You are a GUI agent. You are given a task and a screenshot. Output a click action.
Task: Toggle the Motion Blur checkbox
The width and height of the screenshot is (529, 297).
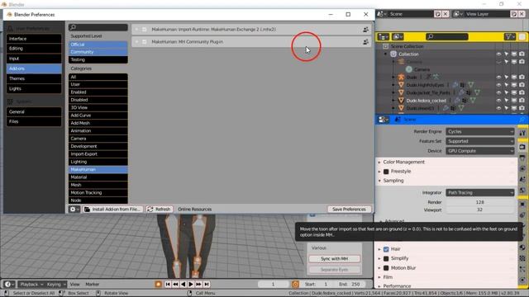[386, 268]
